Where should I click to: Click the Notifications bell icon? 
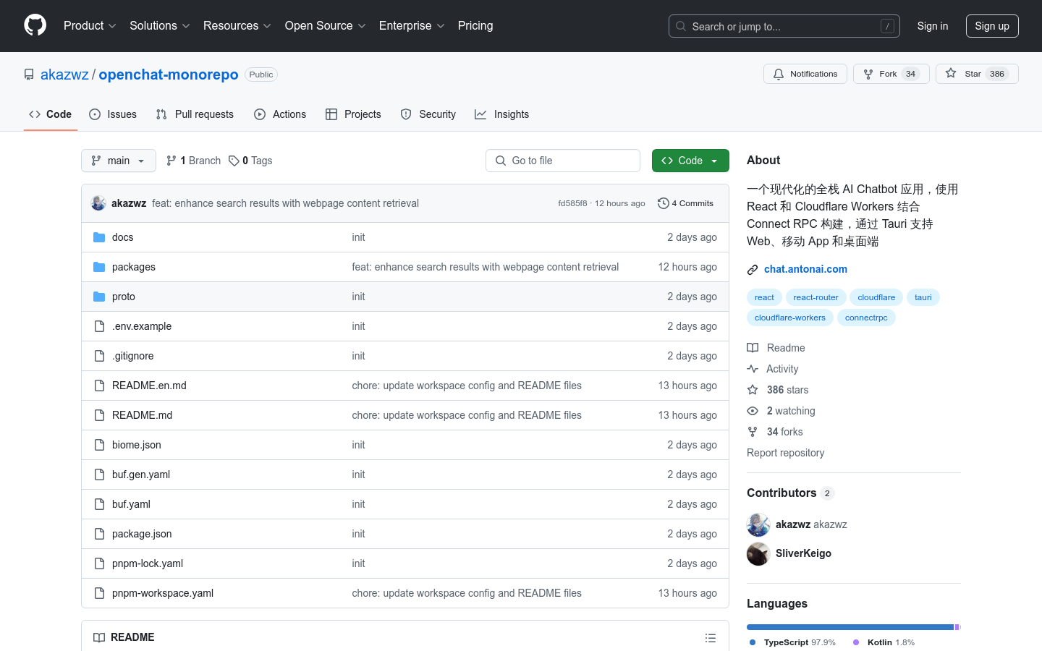(779, 74)
